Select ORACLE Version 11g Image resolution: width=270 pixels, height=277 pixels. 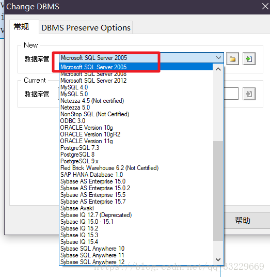136,141
